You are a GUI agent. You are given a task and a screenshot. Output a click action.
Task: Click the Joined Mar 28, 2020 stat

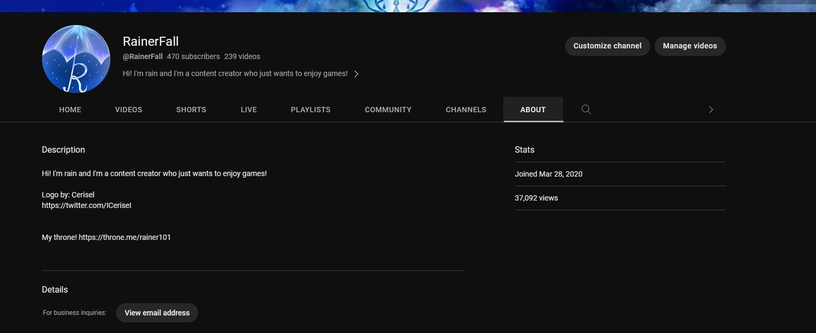pos(549,174)
